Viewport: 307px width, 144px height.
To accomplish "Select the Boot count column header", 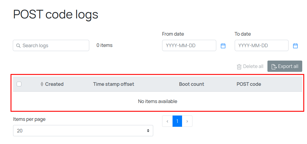I will [x=192, y=84].
